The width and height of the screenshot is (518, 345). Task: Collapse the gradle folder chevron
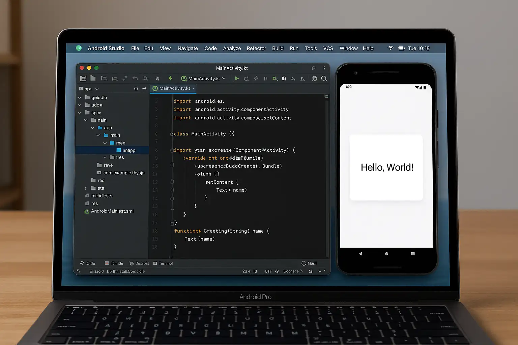click(80, 97)
